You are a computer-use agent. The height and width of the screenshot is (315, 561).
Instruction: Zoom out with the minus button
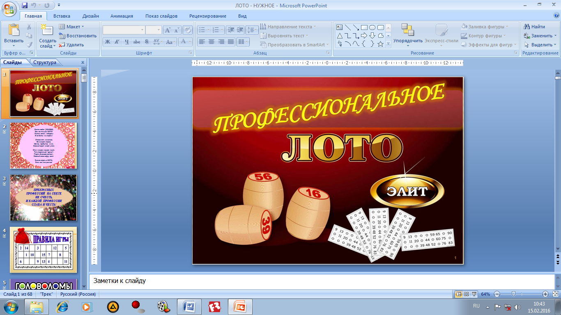(x=497, y=294)
